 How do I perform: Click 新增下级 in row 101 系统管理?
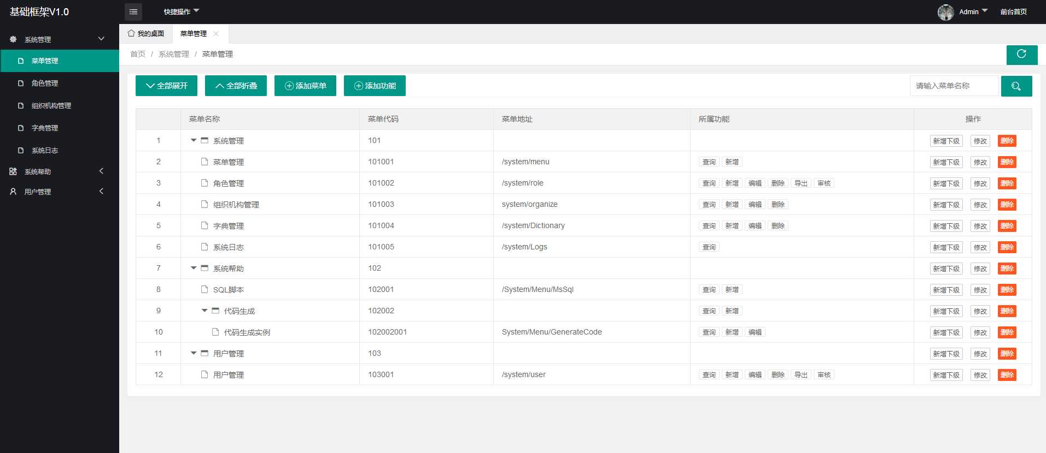(x=946, y=141)
